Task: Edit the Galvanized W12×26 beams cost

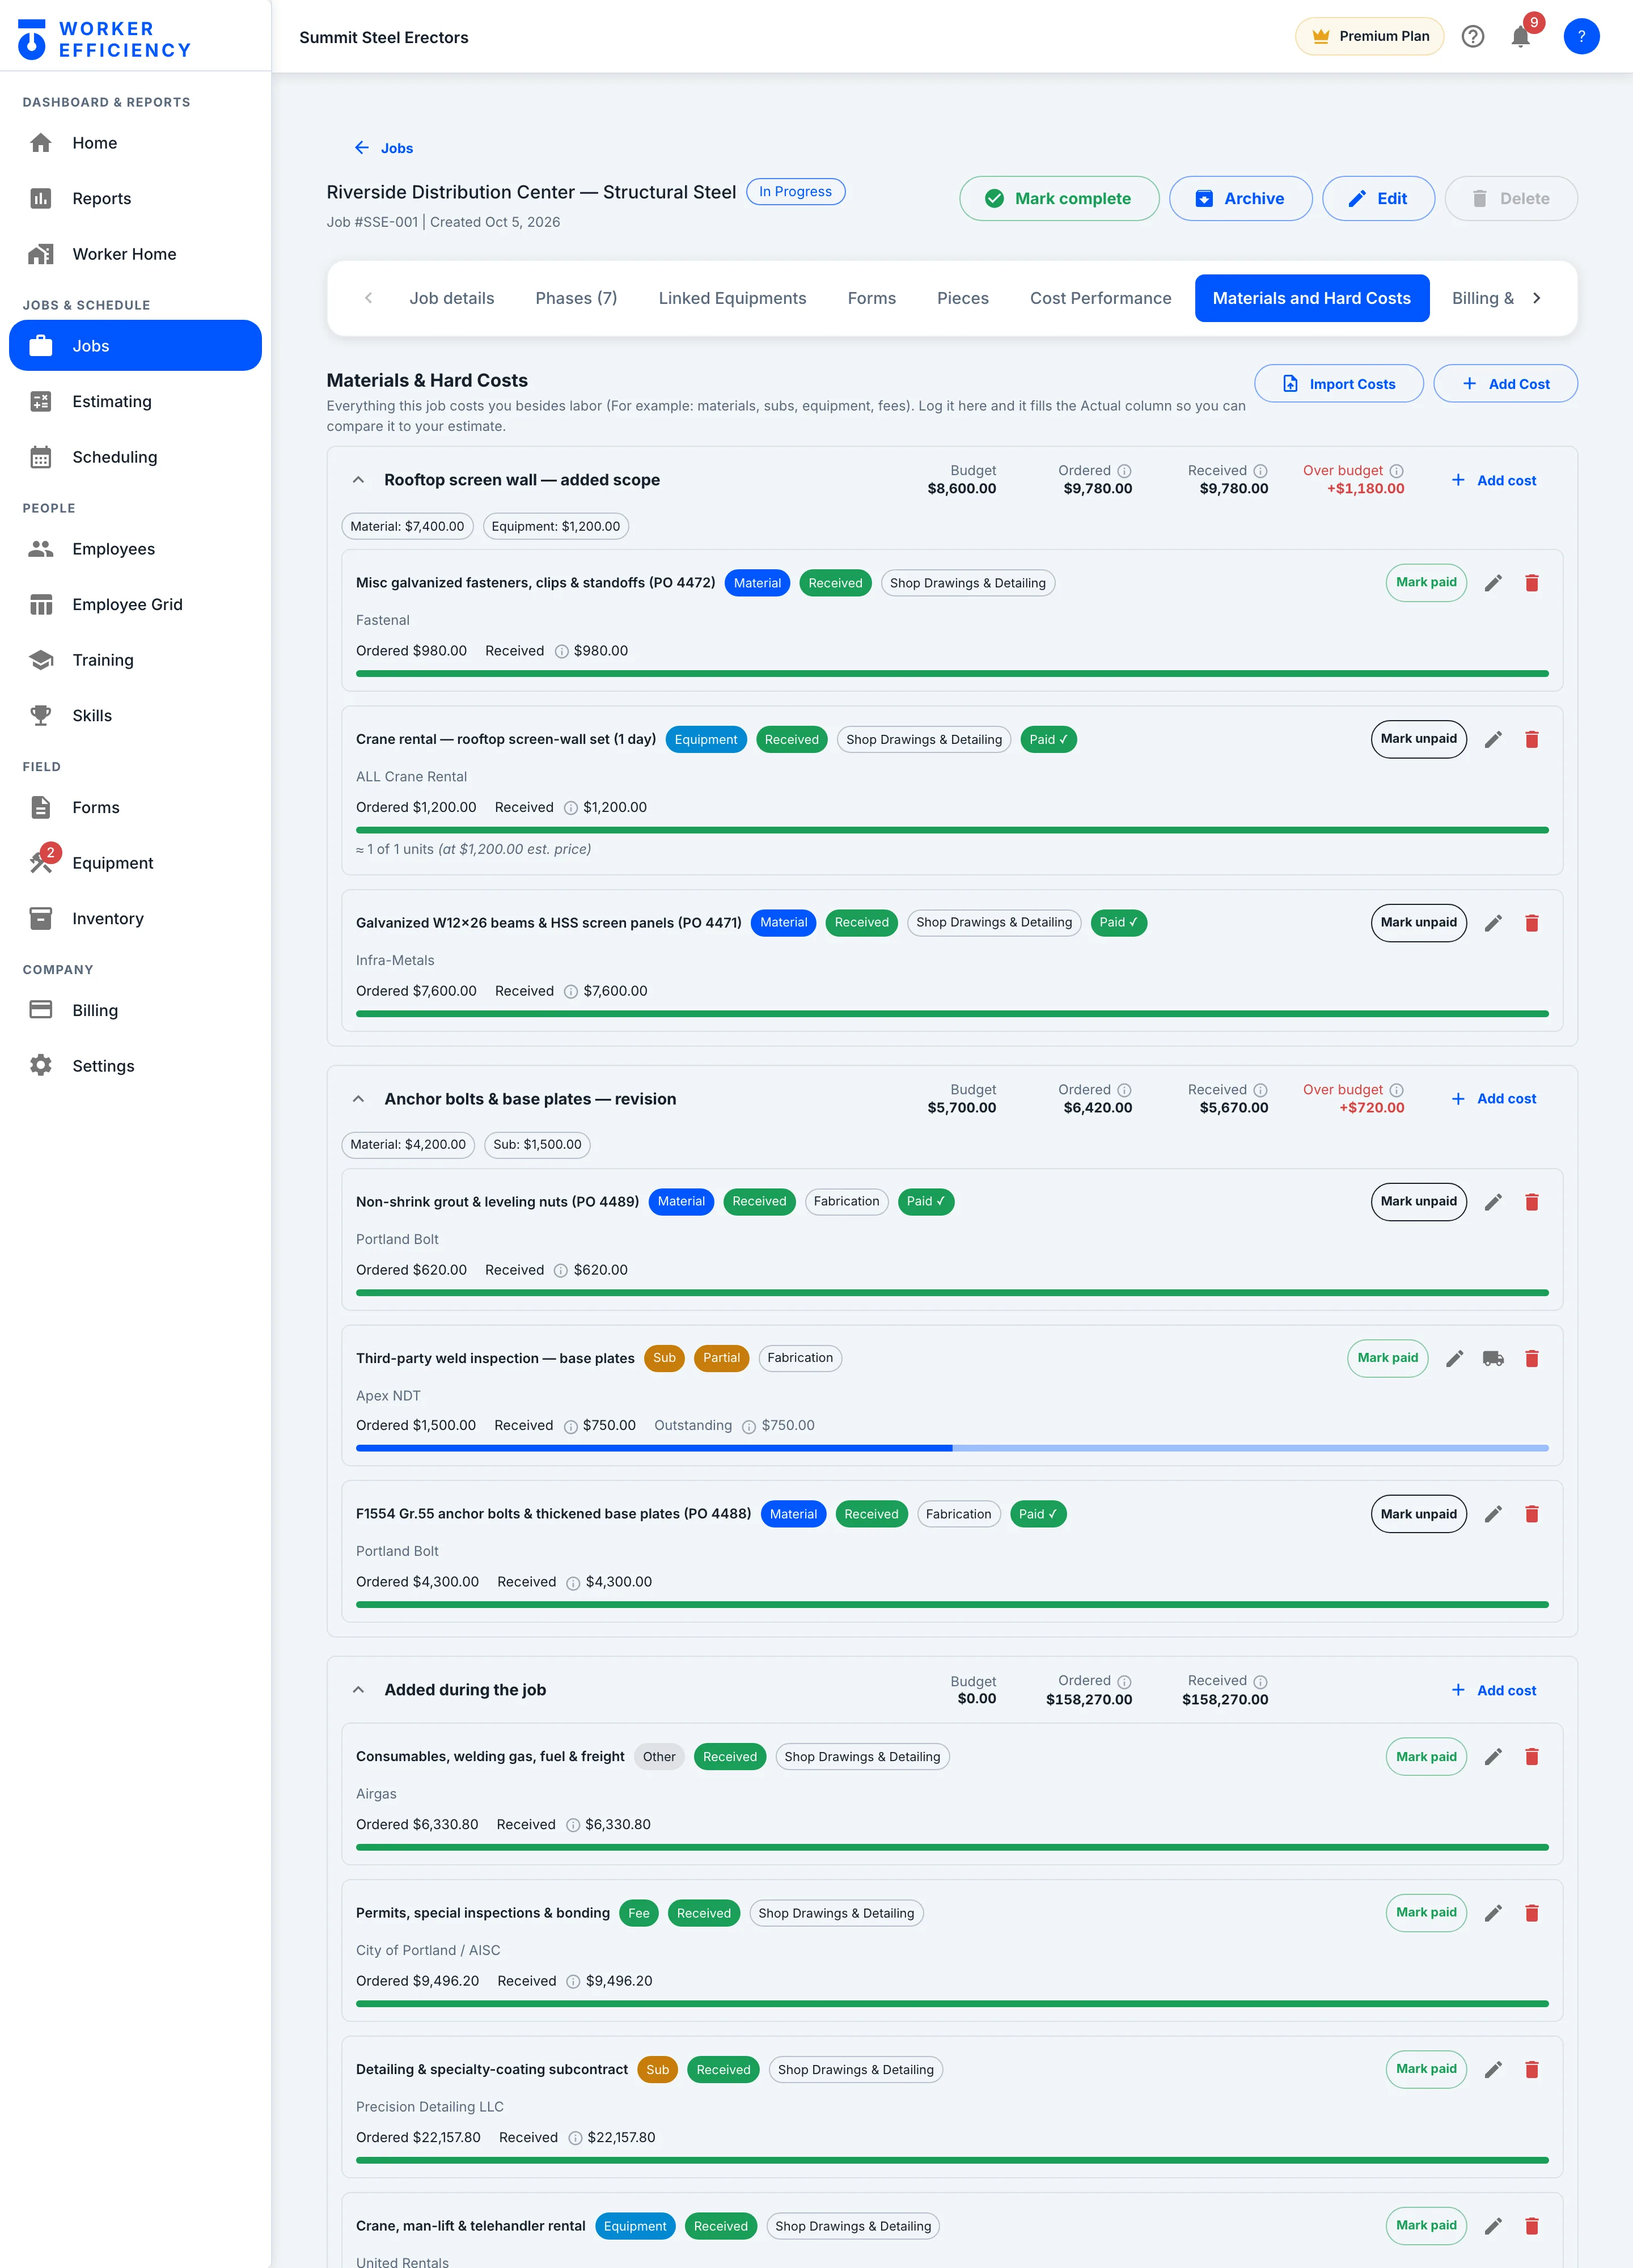Action: 1493,923
